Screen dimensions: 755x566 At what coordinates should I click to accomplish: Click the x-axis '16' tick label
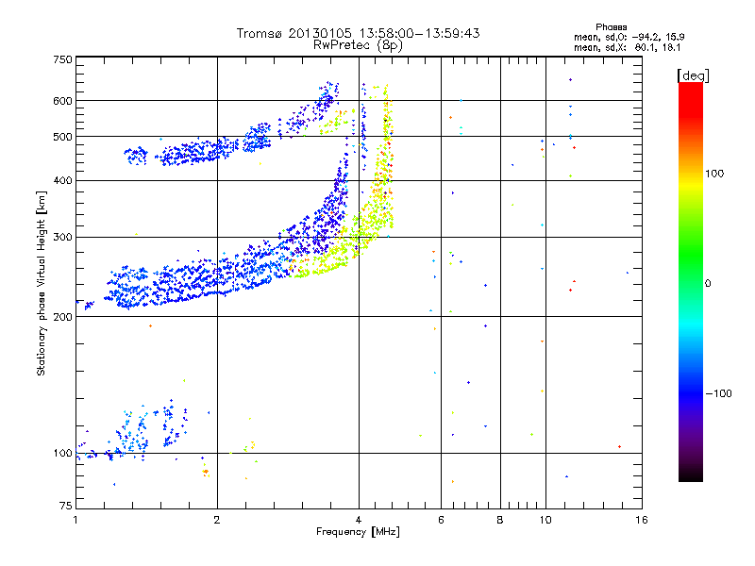click(x=642, y=520)
